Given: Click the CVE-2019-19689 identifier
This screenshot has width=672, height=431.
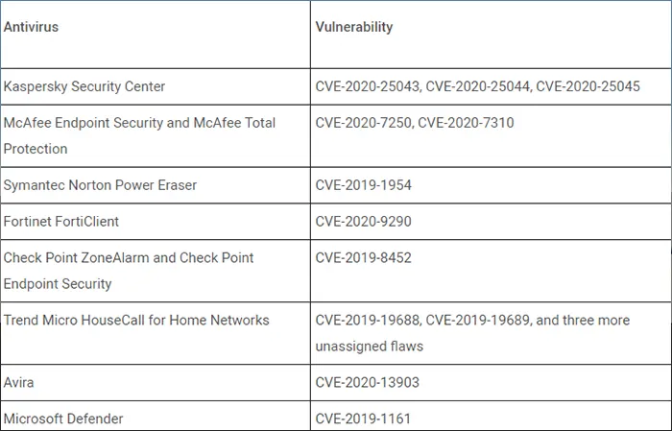Looking at the screenshot, I should tap(478, 321).
